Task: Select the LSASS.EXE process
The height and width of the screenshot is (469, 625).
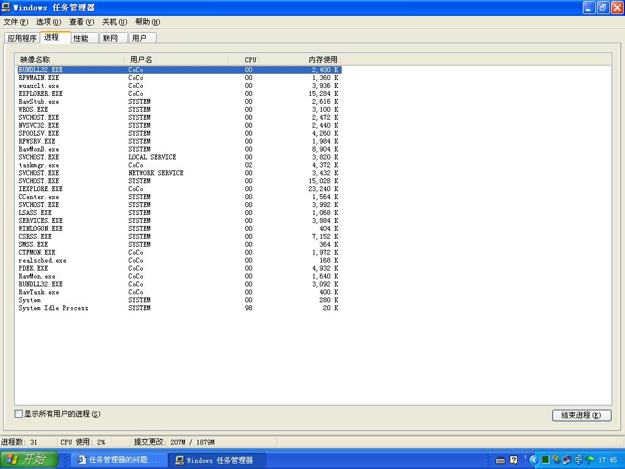Action: point(179,213)
